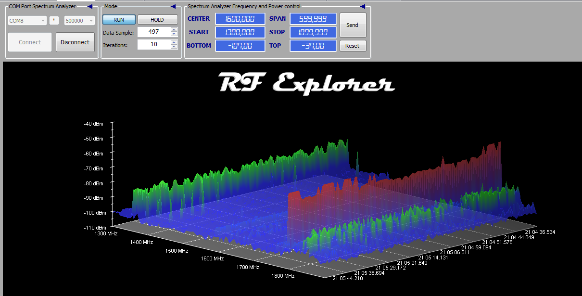Switch to RUN mode
The height and width of the screenshot is (296, 582).
(119, 20)
